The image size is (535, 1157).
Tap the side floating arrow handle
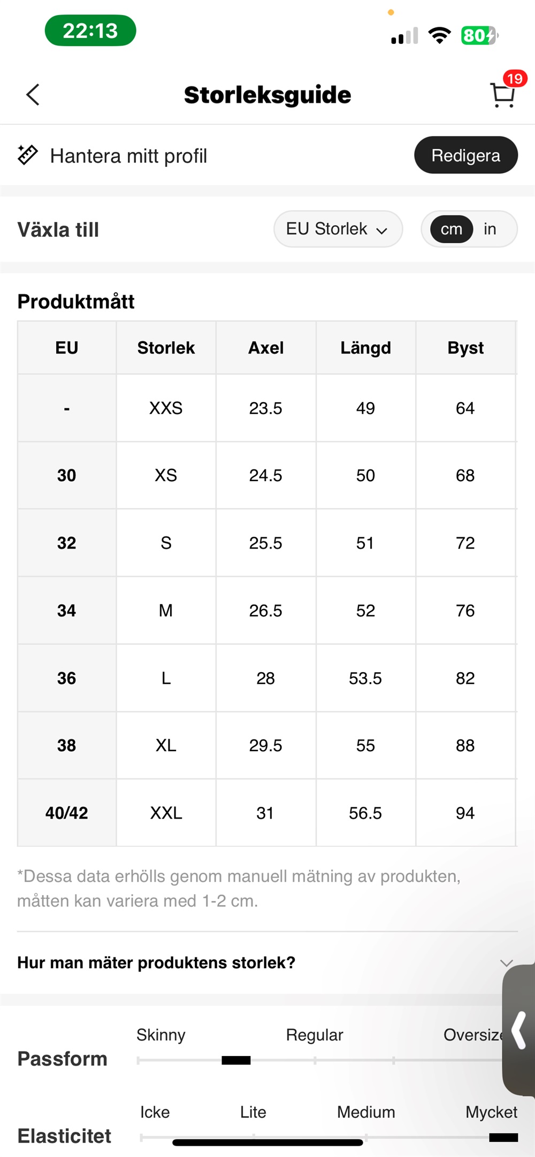click(x=519, y=1029)
